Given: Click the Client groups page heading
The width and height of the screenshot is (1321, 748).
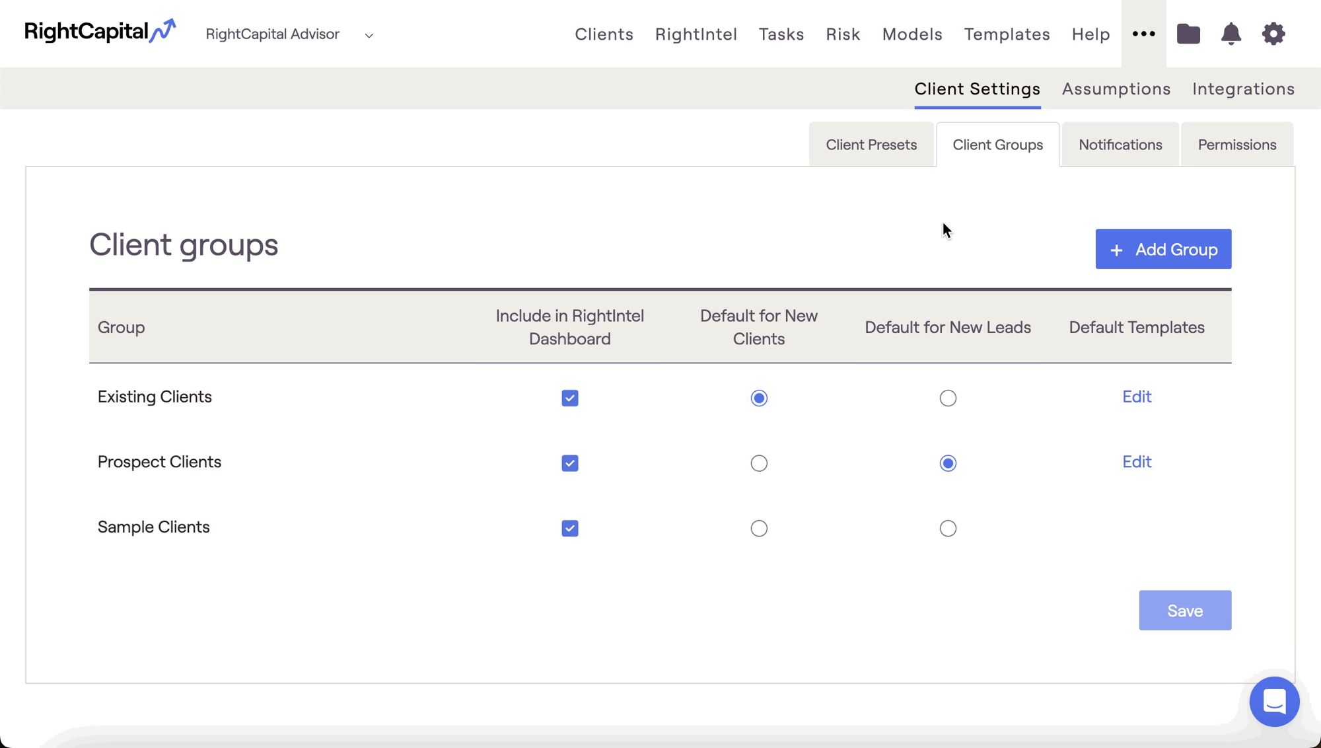Looking at the screenshot, I should 184,245.
